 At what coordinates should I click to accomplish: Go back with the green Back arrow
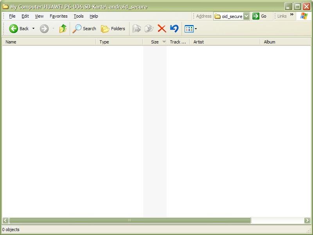pyautogui.click(x=19, y=29)
